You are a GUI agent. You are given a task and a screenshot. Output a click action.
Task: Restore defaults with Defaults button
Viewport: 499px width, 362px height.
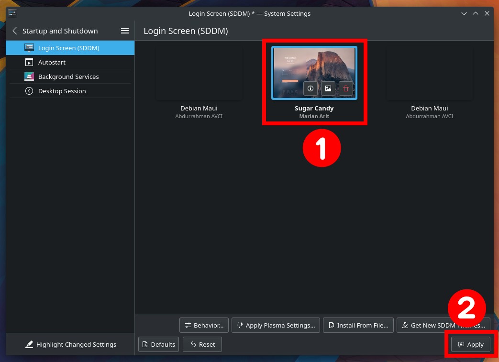[158, 344]
